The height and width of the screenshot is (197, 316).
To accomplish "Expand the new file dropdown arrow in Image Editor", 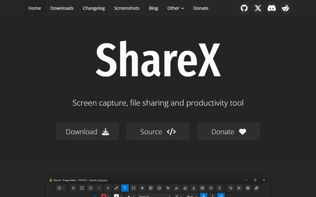I will (64, 188).
